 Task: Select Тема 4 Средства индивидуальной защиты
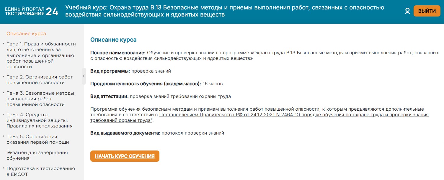pos(39,120)
